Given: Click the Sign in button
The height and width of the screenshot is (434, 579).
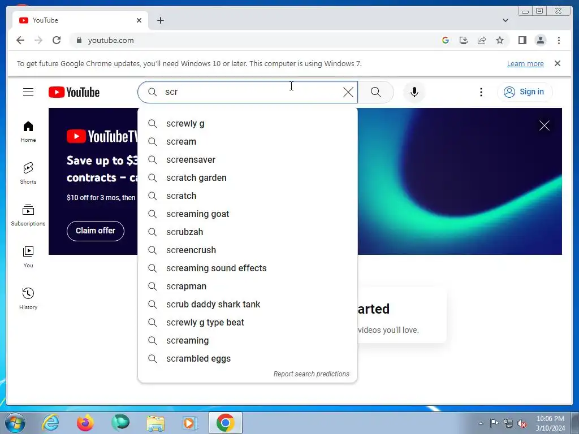Looking at the screenshot, I should click(525, 92).
